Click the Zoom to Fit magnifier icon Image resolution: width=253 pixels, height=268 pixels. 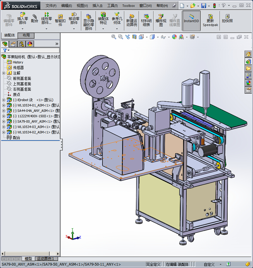(x=114, y=37)
